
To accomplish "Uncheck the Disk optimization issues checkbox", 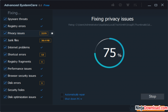I will click(x=5, y=97).
